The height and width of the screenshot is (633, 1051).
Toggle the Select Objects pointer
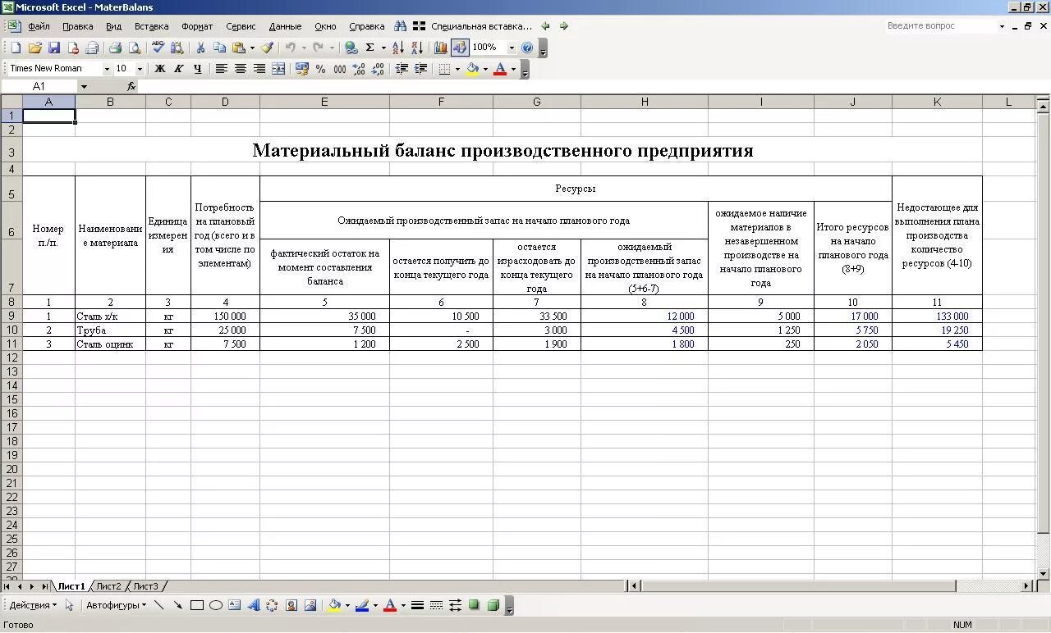coord(70,605)
